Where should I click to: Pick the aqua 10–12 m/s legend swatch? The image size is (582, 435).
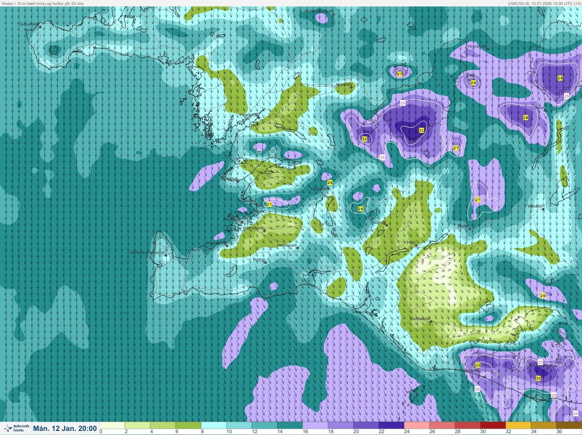coord(240,425)
